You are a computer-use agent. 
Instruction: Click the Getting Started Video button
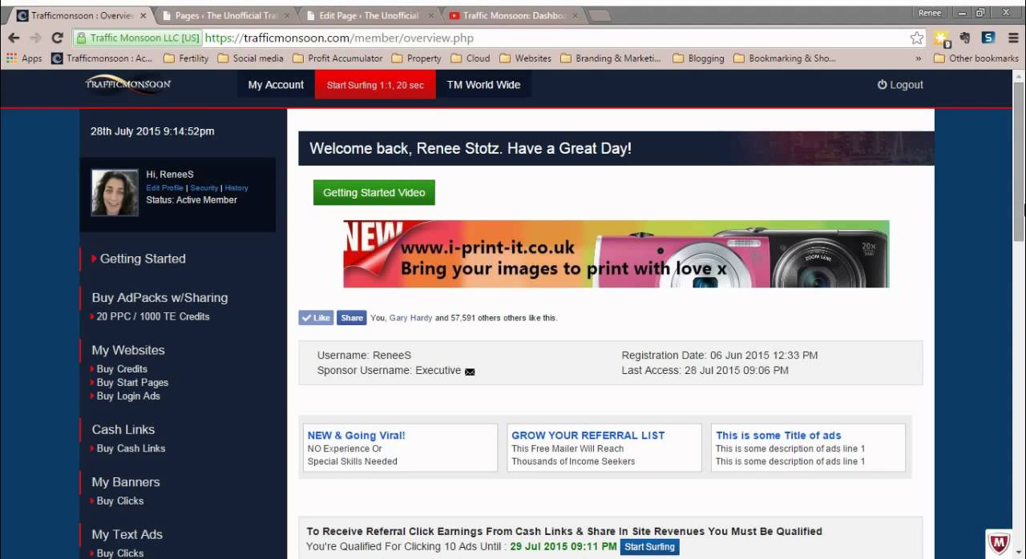(x=374, y=192)
